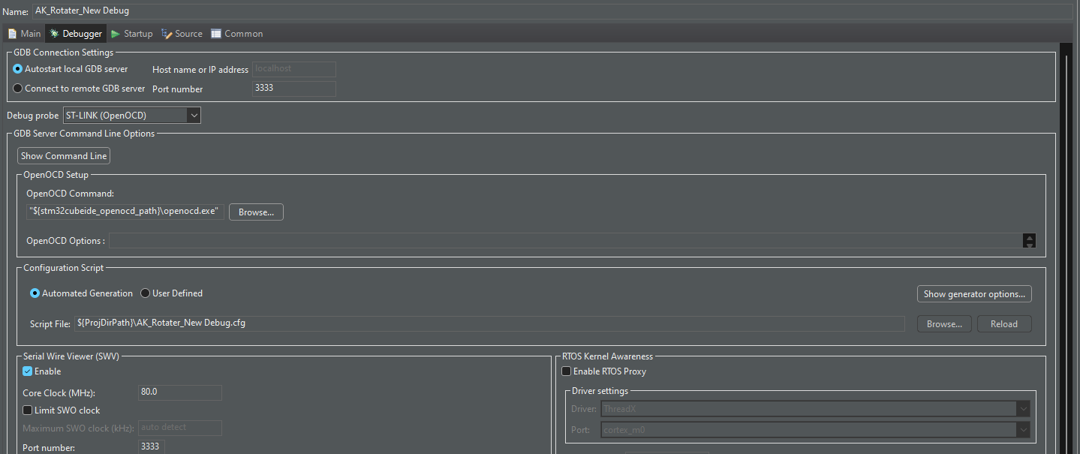Viewport: 1080px width, 454px height.
Task: Select the User Defined script option
Action: 145,293
